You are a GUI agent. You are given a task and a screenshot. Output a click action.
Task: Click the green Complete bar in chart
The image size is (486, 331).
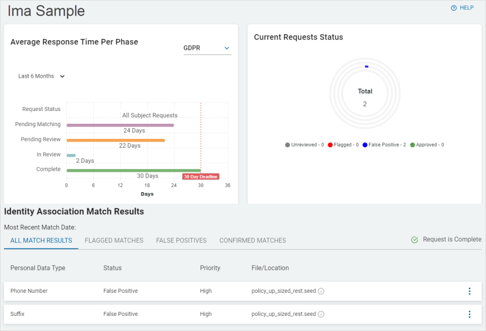[x=133, y=171]
